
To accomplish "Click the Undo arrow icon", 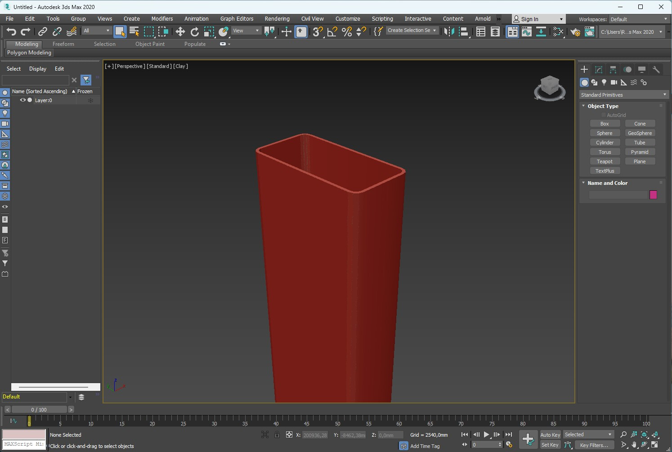I will click(11, 31).
